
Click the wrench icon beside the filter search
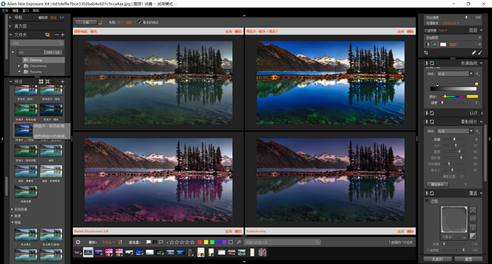coord(239,242)
